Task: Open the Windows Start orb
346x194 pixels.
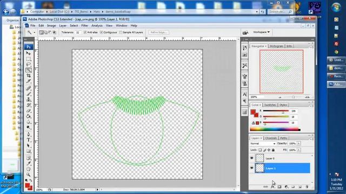Action: pos(336,7)
